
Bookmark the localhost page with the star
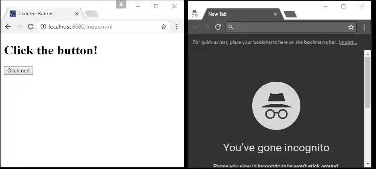point(164,27)
